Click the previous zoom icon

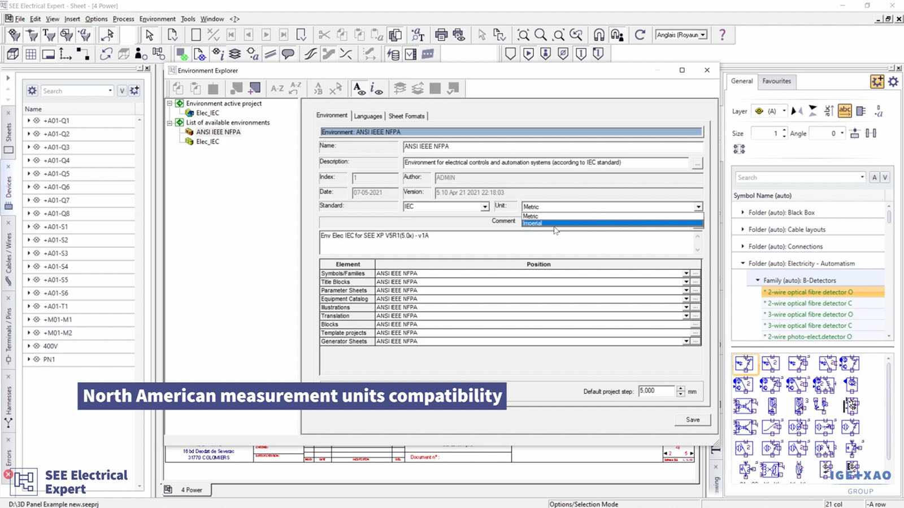click(576, 35)
